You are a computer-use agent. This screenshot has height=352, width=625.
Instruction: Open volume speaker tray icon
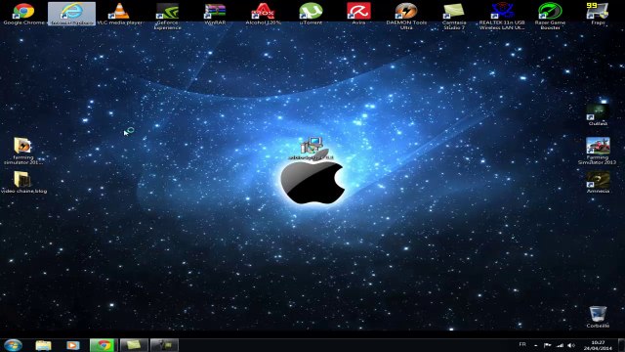pos(571,345)
